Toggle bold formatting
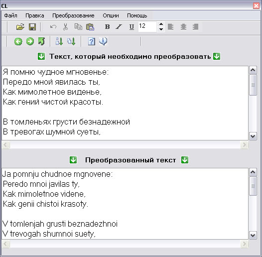This screenshot has height=257, width=262. 107,27
